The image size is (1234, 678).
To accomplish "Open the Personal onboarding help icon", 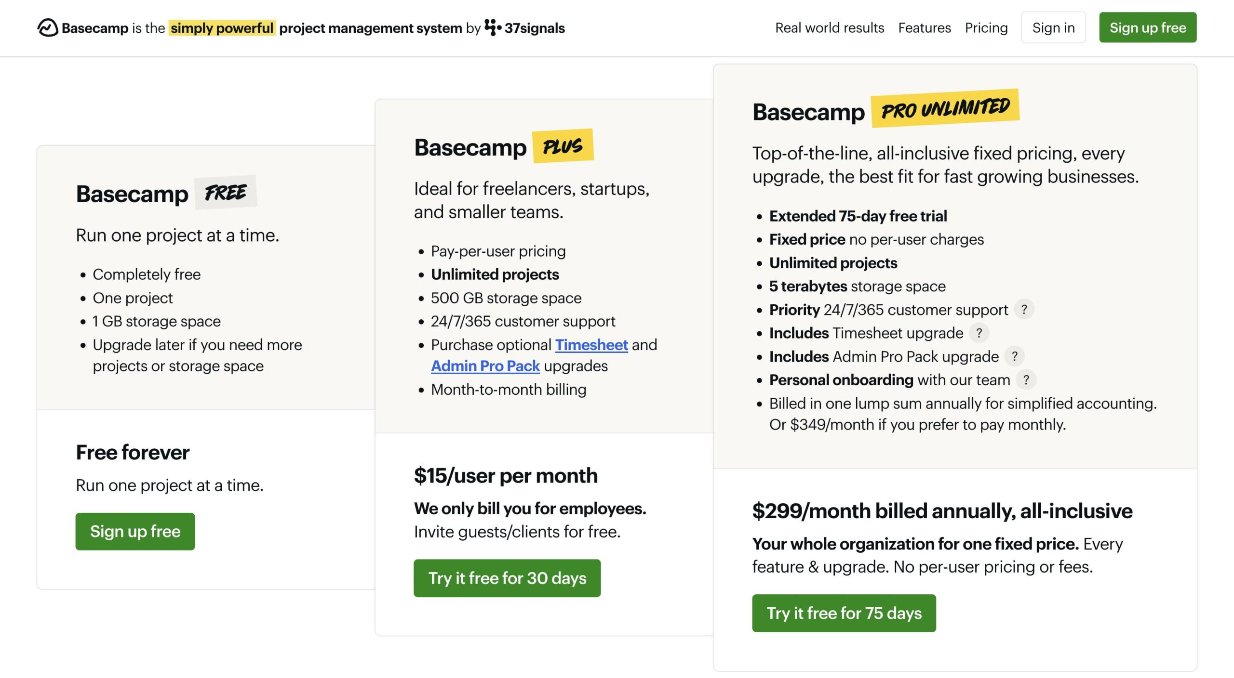I will click(1026, 380).
